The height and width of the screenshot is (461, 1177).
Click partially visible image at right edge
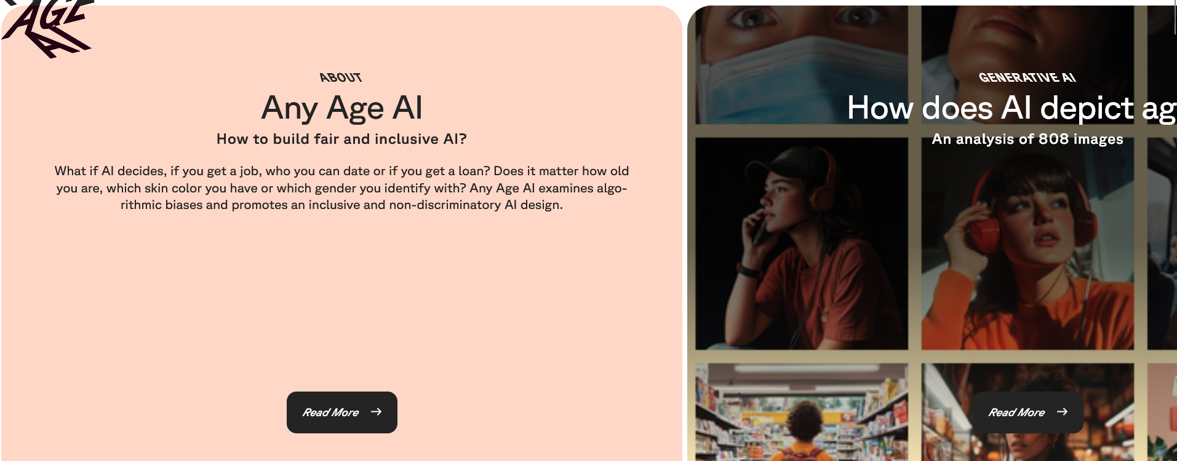1162,243
